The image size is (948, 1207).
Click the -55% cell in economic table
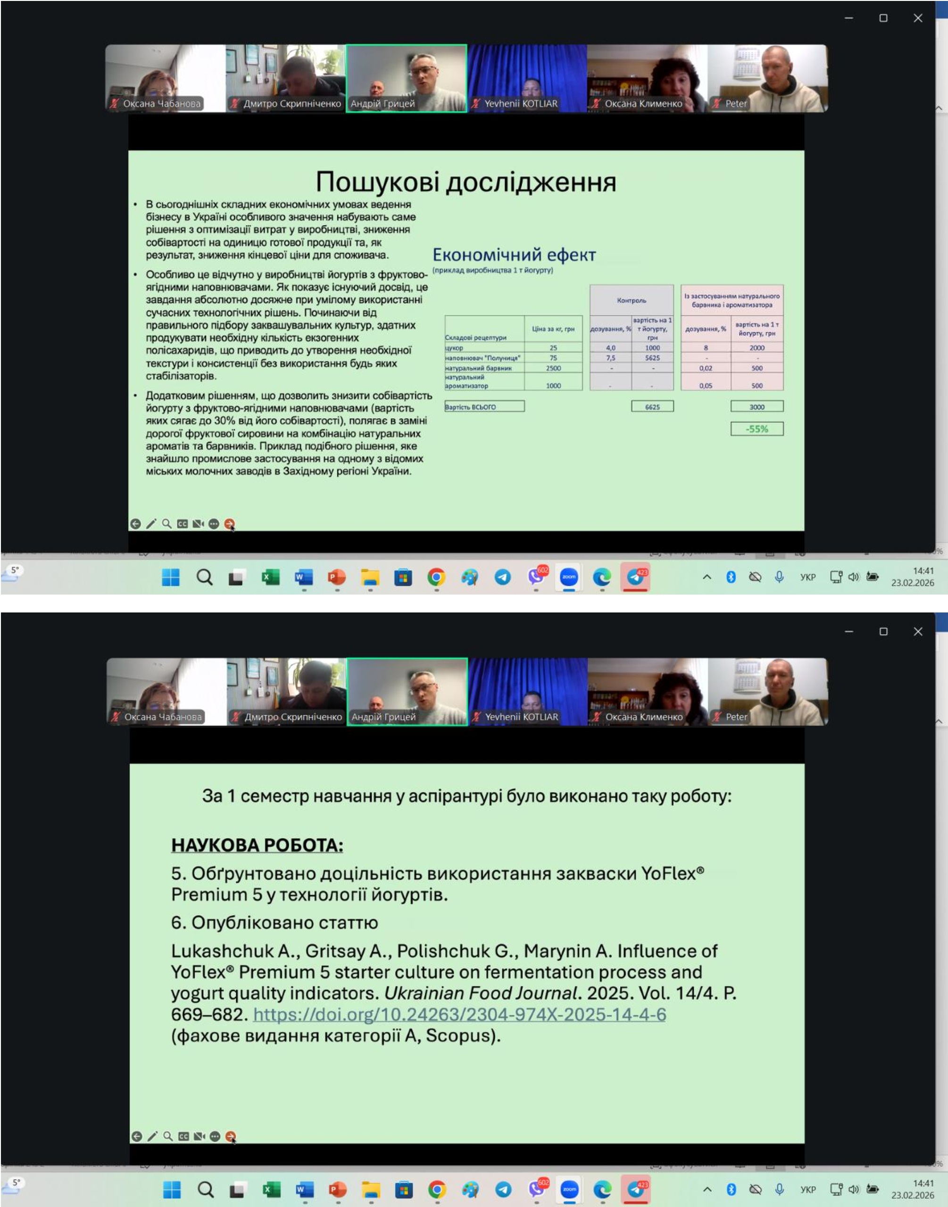(x=757, y=429)
